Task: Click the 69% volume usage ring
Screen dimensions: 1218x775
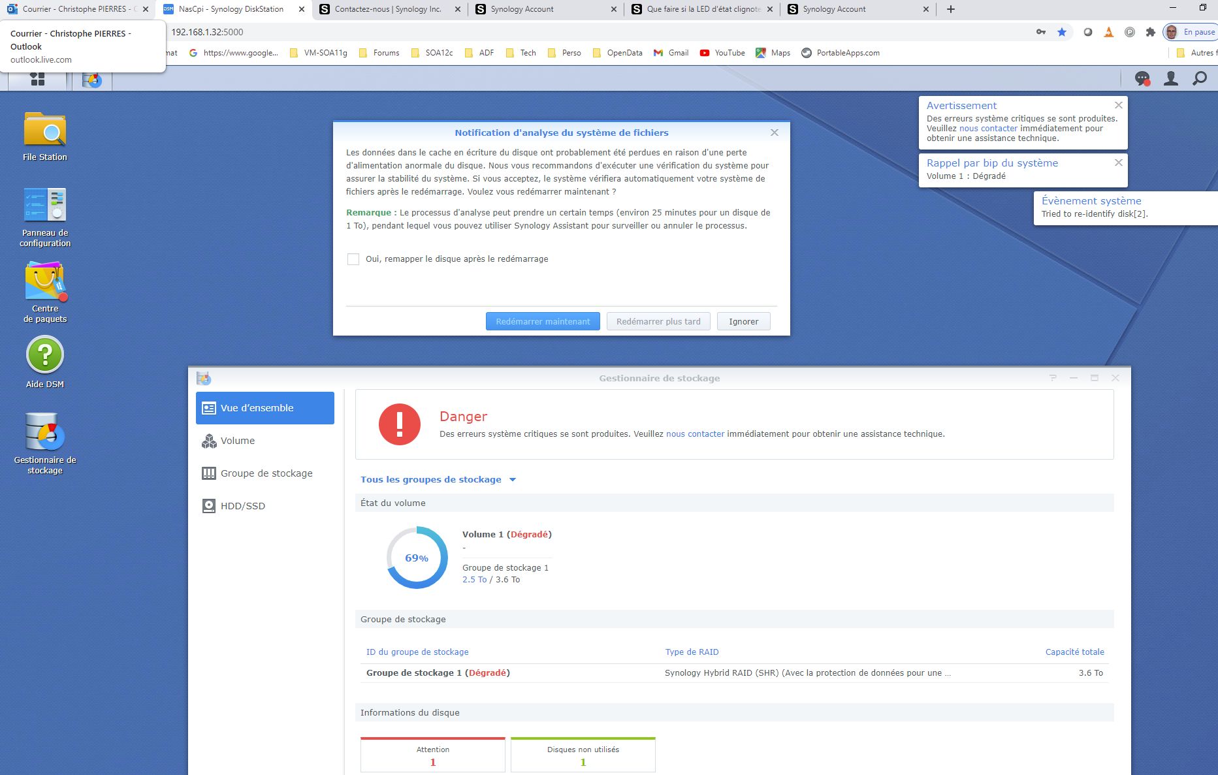Action: tap(417, 558)
